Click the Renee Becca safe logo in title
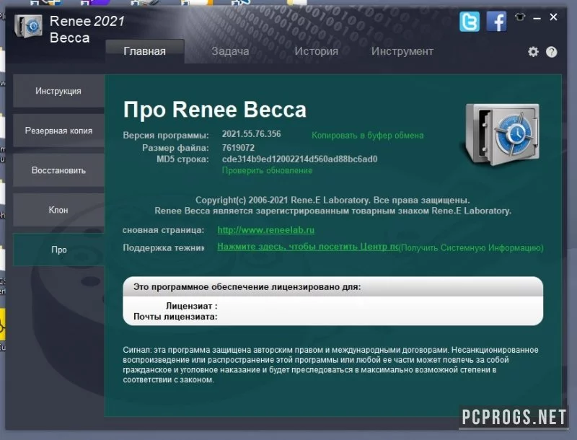This screenshot has height=440, width=577. click(x=28, y=26)
